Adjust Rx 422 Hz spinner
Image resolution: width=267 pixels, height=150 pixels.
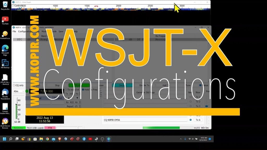pos(80,102)
